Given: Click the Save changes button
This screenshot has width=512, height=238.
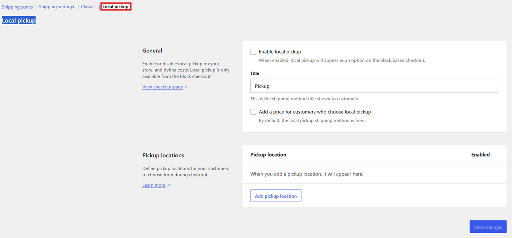Looking at the screenshot, I should click(x=488, y=227).
